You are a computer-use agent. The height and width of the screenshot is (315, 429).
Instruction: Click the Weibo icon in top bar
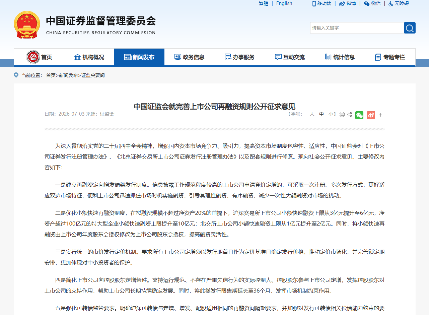[x=342, y=4]
